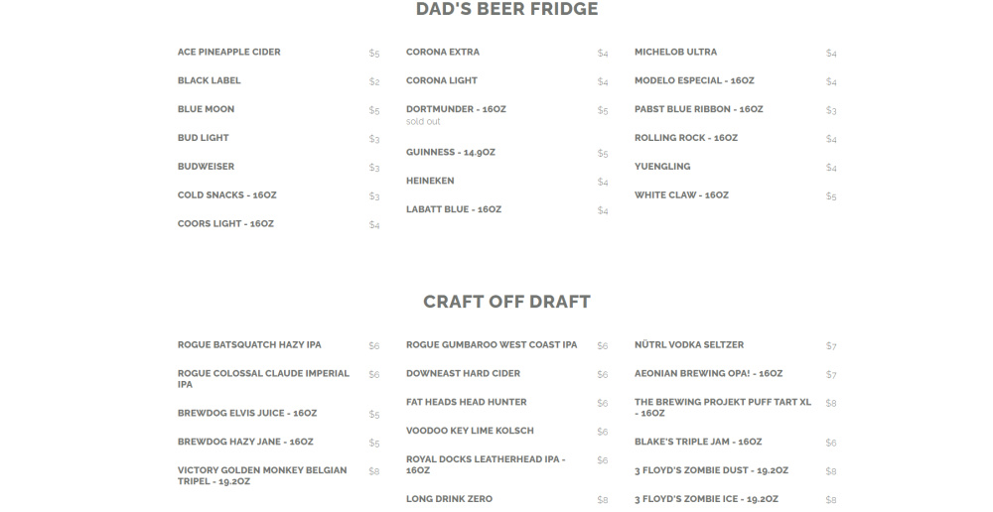The width and height of the screenshot is (993, 512).
Task: Choose Labatt Blue 16oz item
Action: (454, 210)
